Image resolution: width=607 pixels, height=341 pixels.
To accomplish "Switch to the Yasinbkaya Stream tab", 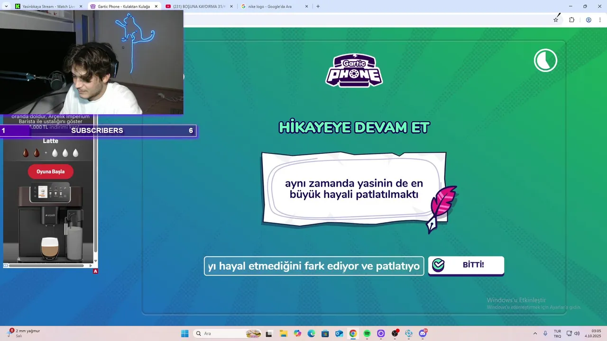I will click(47, 7).
